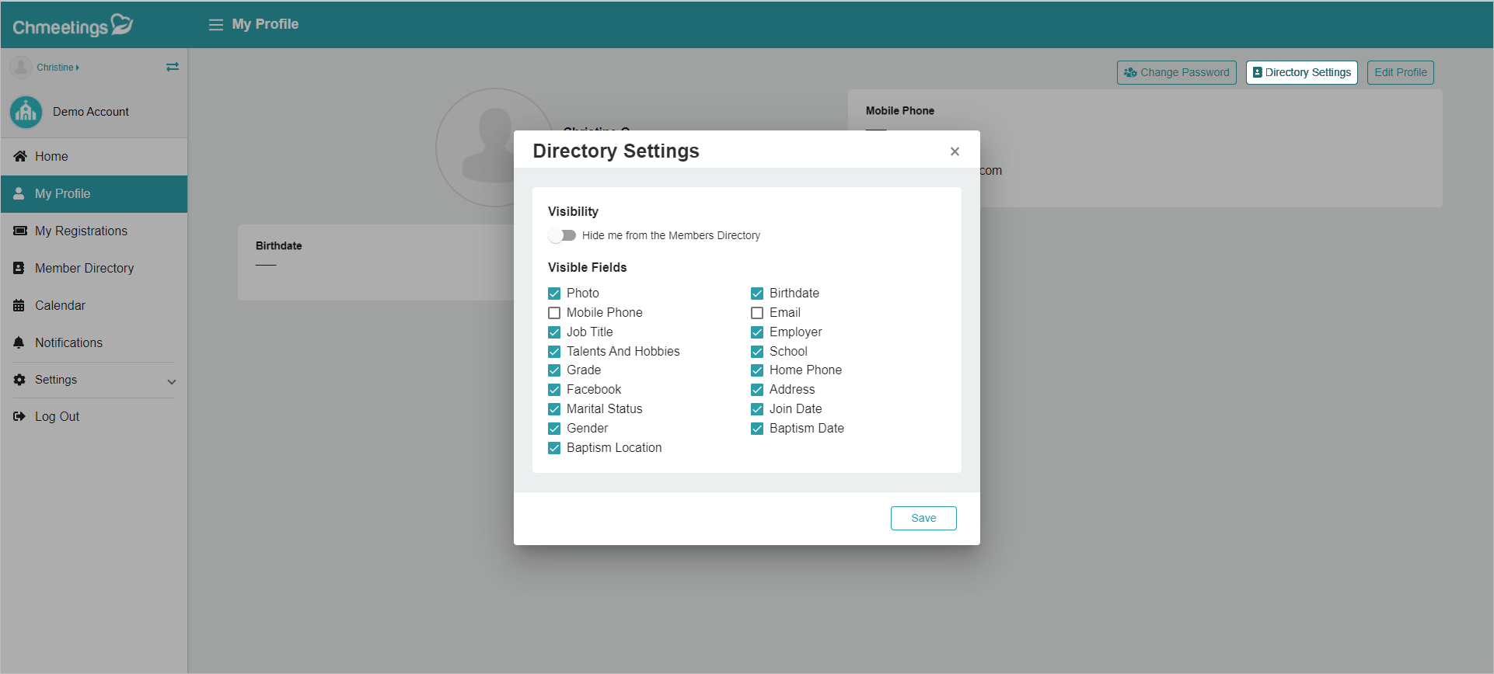The height and width of the screenshot is (674, 1494).
Task: Close the Directory Settings dialog
Action: (x=955, y=151)
